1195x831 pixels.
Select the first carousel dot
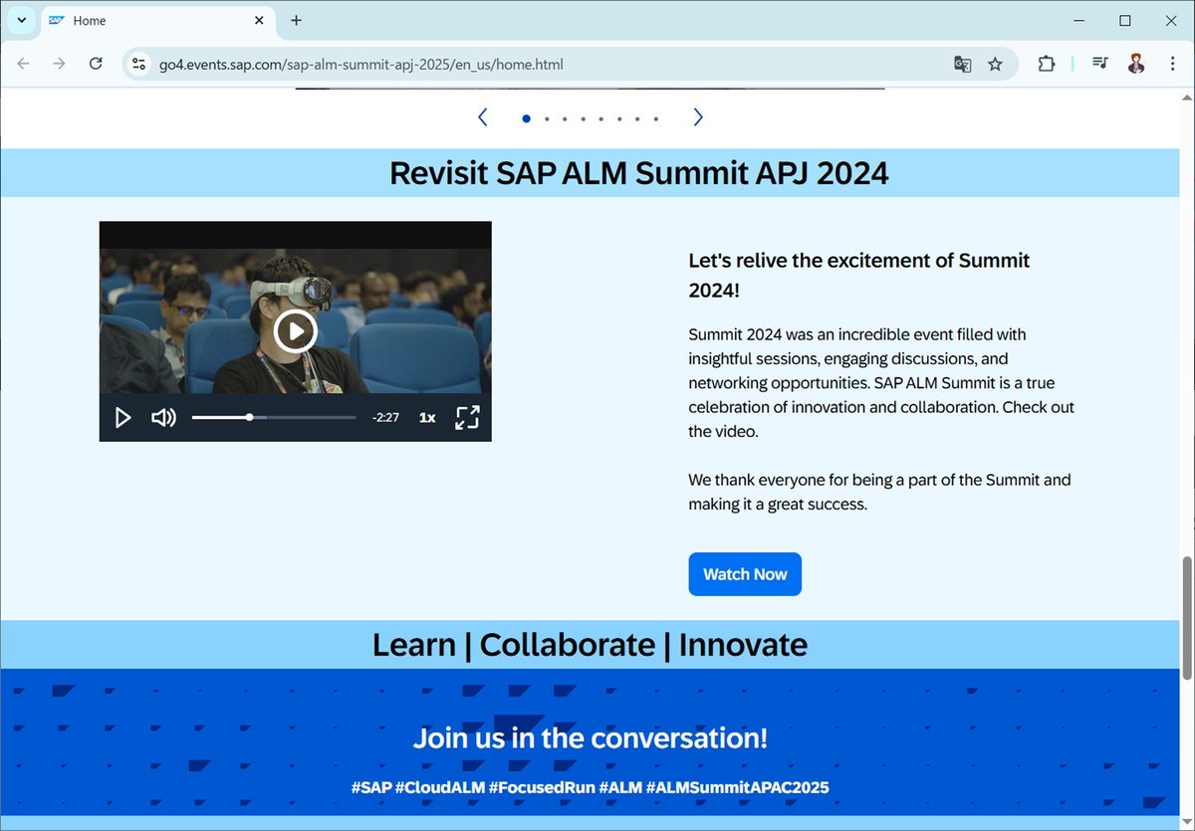coord(526,118)
